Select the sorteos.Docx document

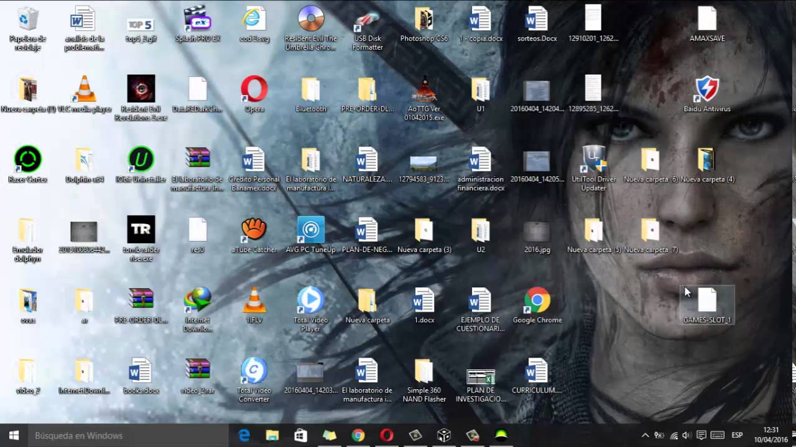tap(537, 25)
